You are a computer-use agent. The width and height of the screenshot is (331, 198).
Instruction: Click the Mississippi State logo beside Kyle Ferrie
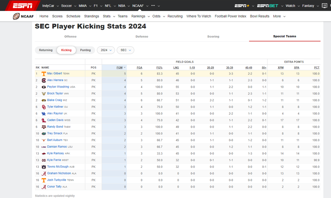(44, 160)
